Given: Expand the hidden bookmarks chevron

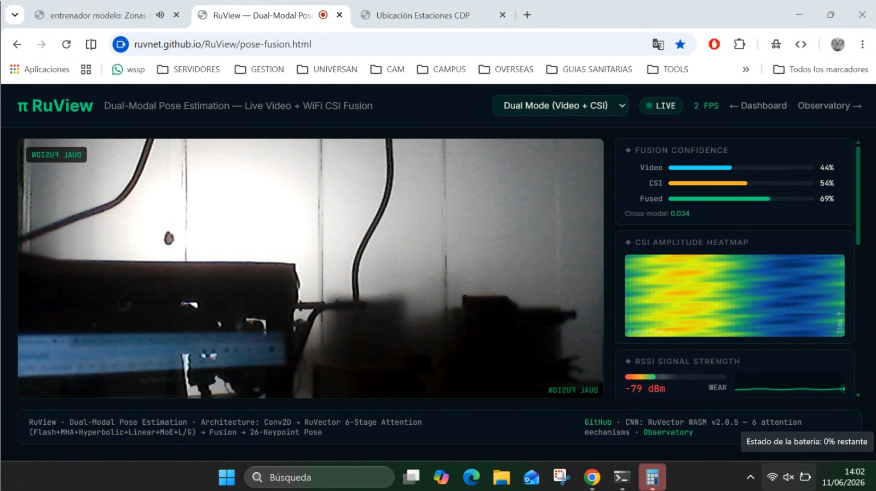Looking at the screenshot, I should (x=746, y=70).
